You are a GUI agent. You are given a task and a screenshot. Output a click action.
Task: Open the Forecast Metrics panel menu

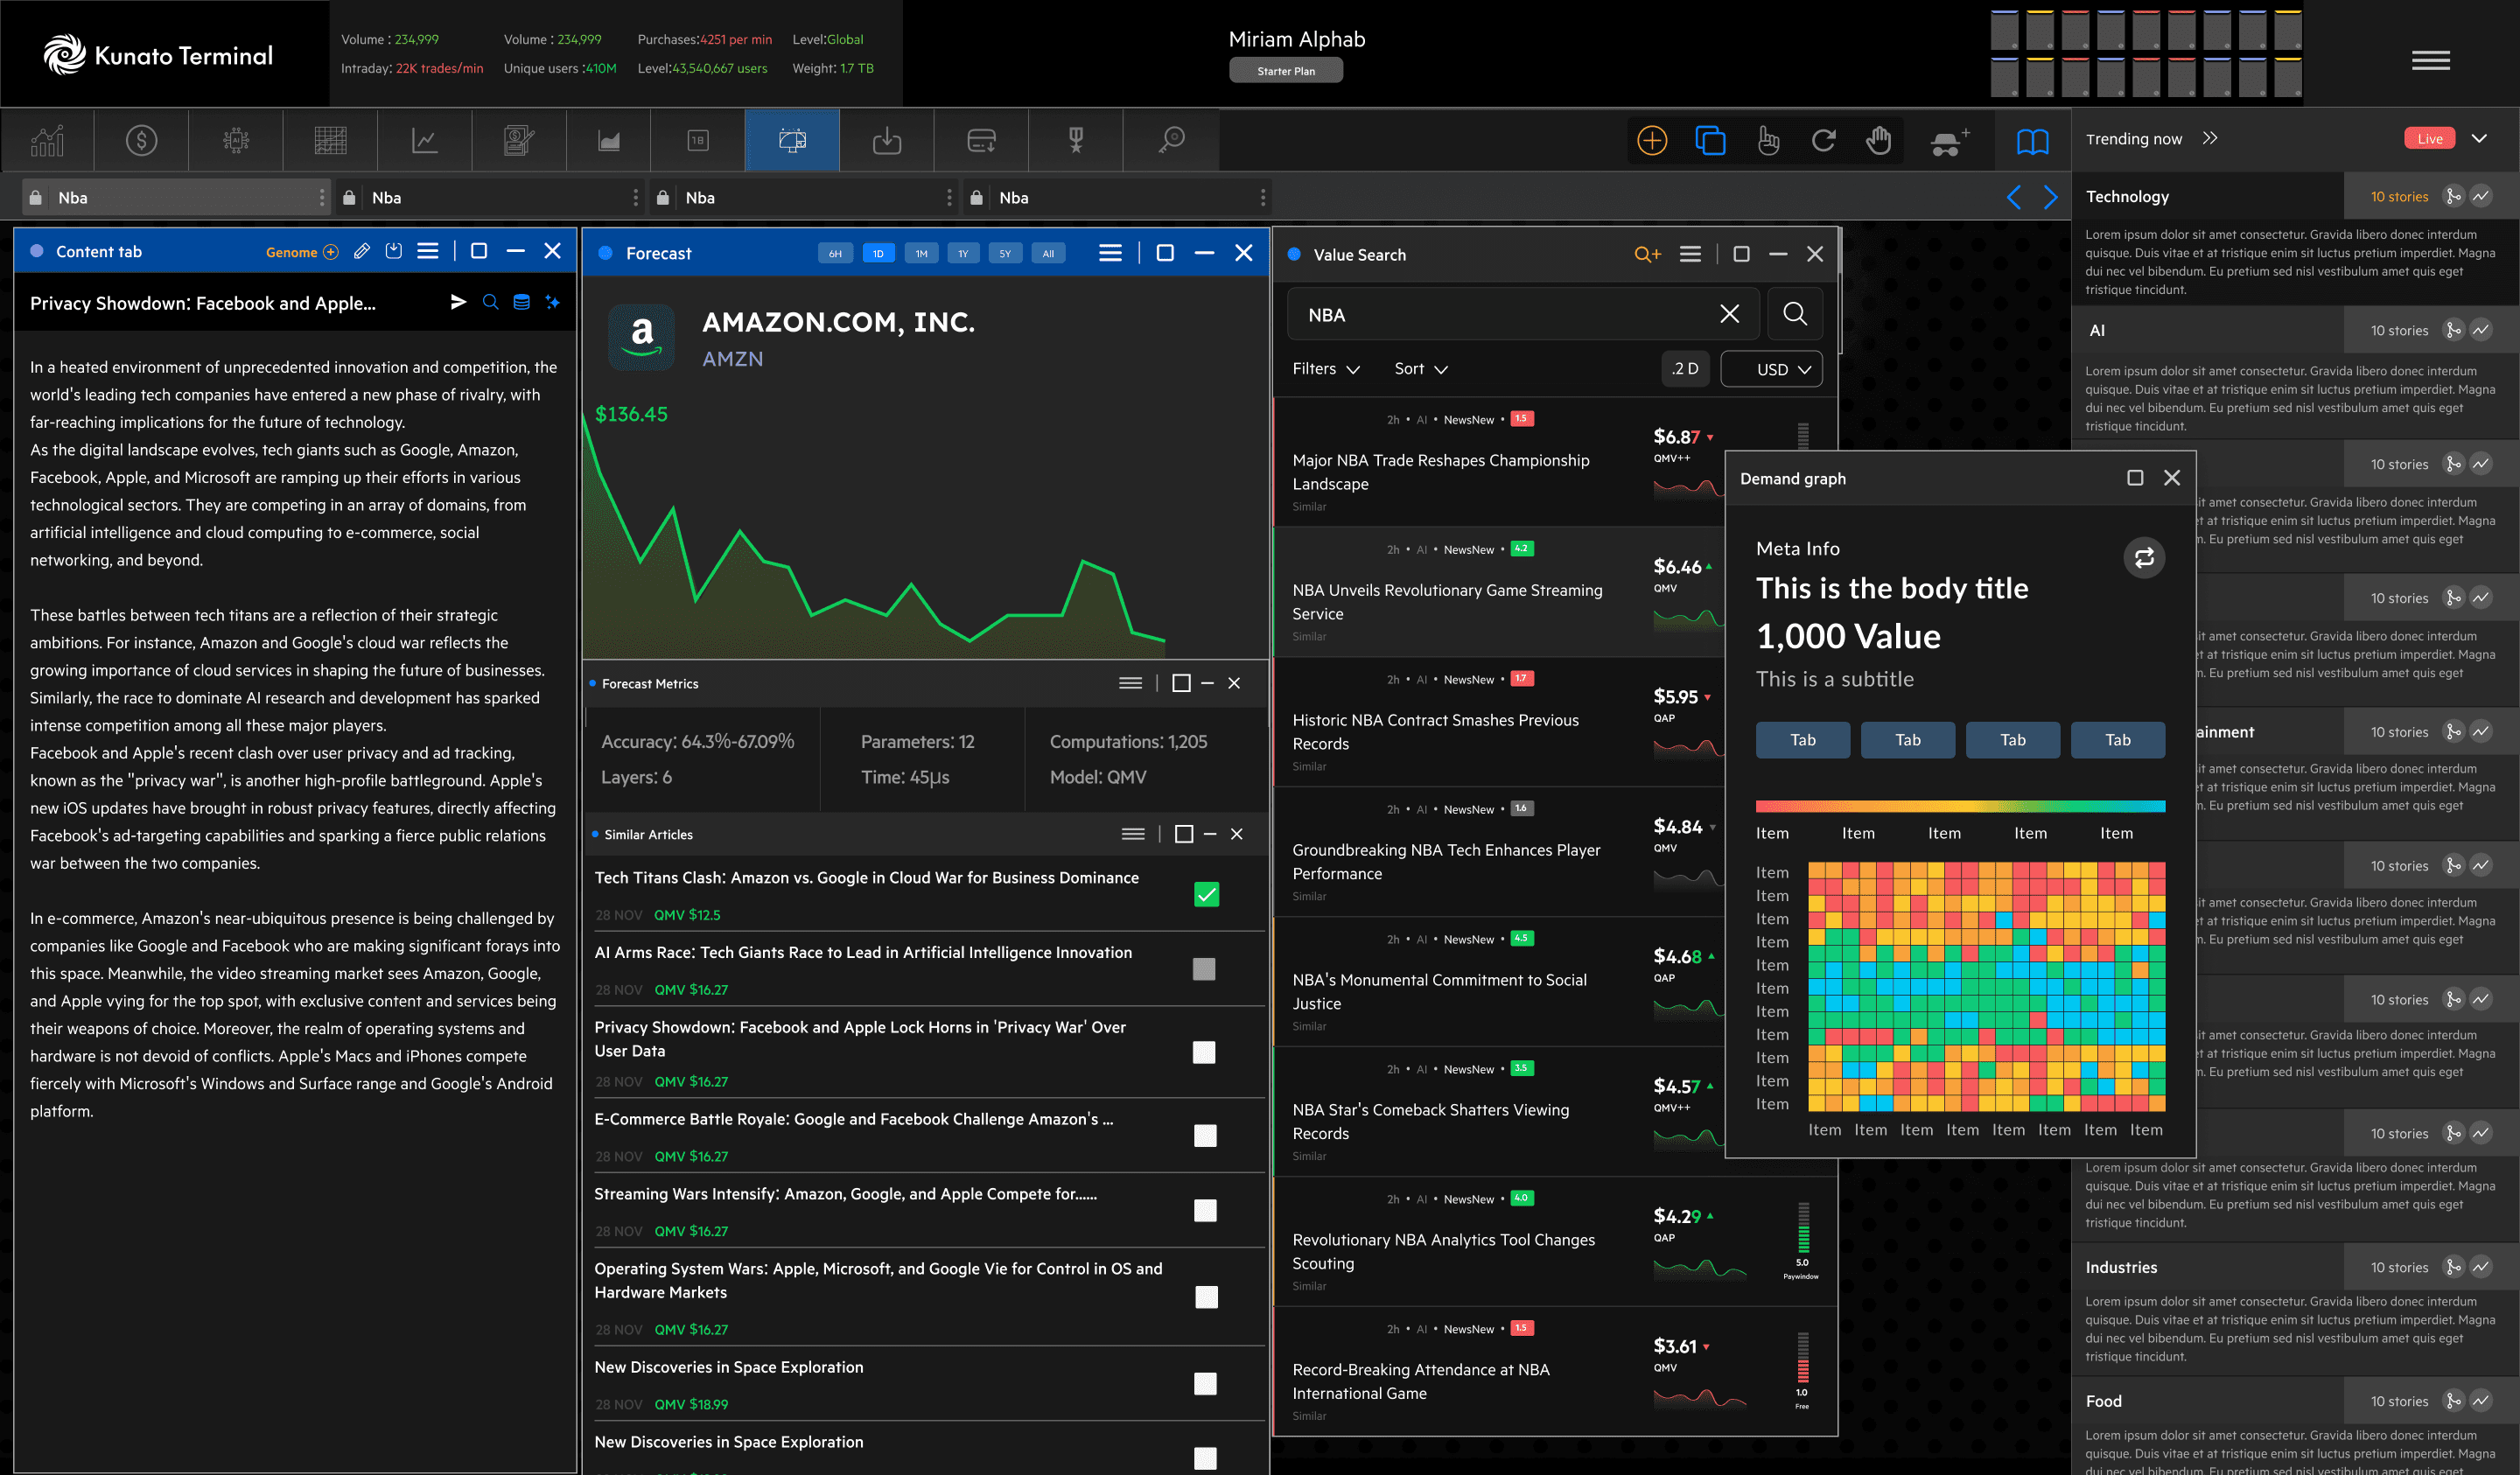[x=1130, y=683]
